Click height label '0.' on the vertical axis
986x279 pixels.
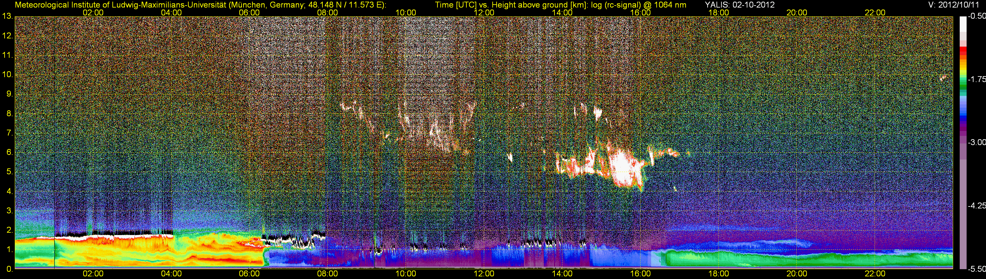pos(10,269)
